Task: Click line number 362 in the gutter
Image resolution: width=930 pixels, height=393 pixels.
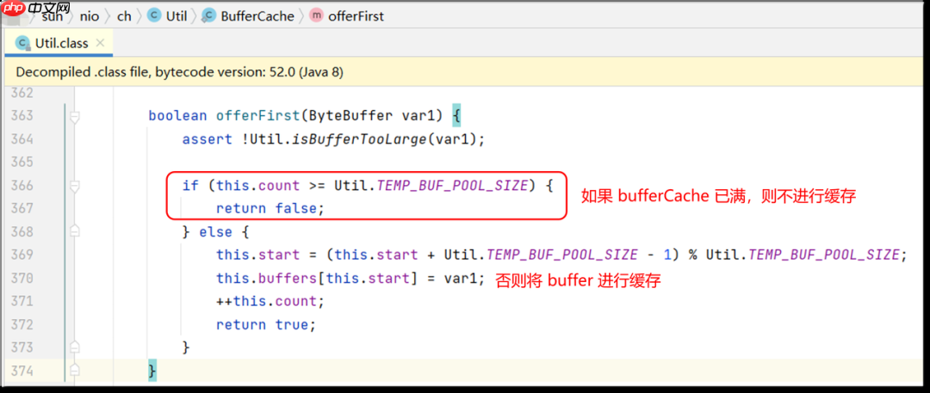Action: pos(23,93)
